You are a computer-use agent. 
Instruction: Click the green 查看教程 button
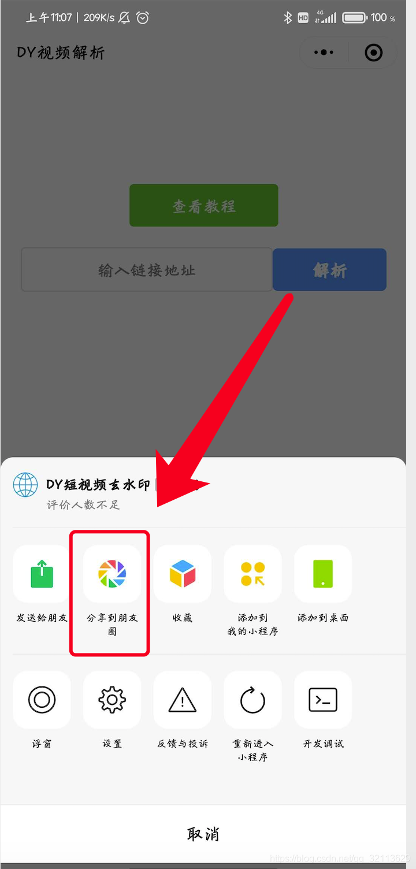204,206
